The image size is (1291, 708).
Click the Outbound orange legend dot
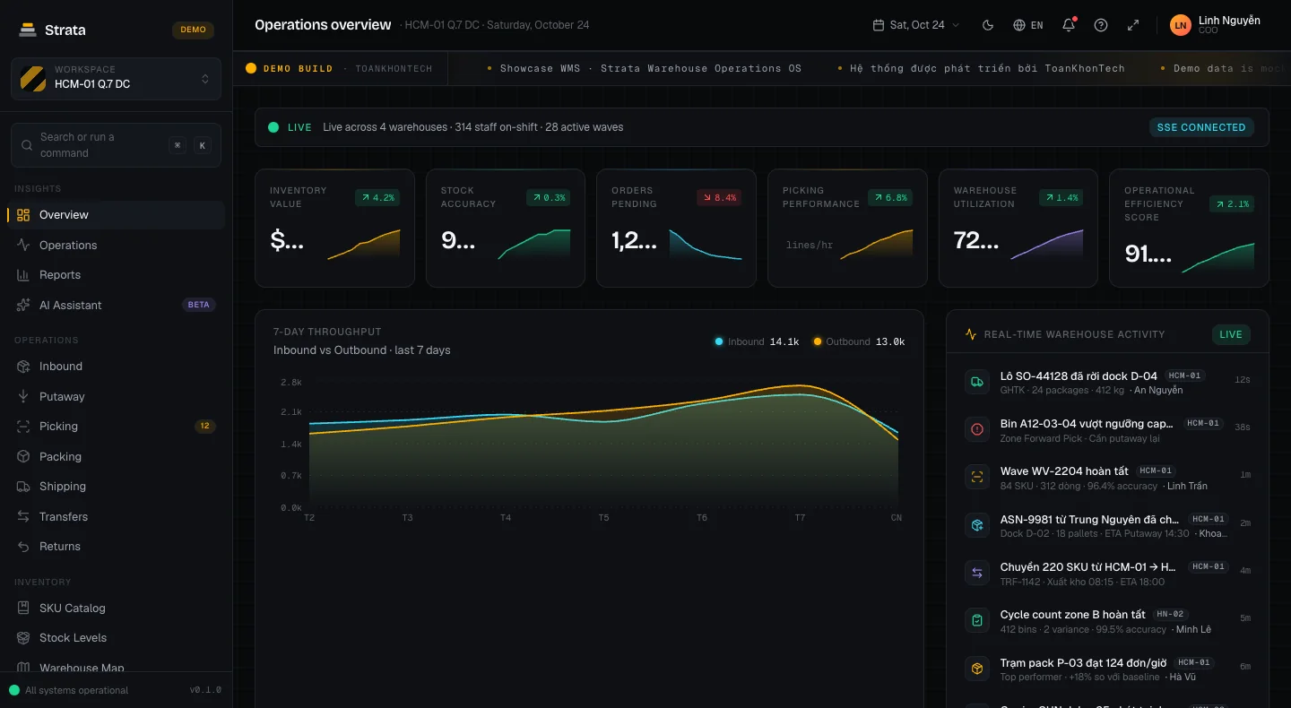817,341
